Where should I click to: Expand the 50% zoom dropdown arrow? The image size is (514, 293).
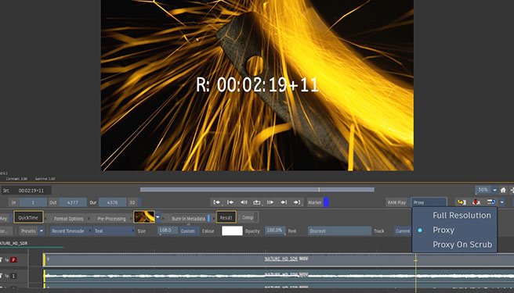tap(494, 190)
